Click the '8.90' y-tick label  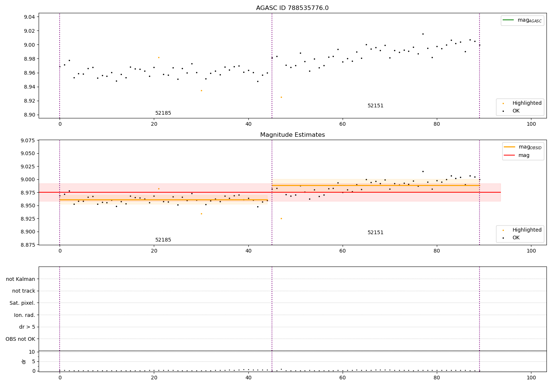[29, 115]
